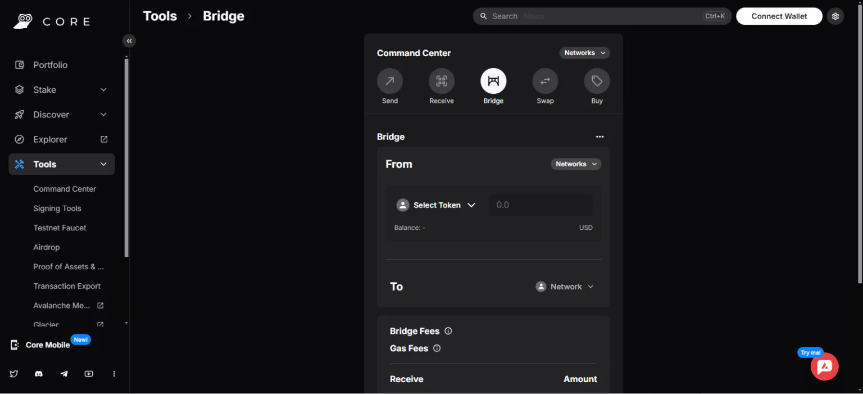Open the Telegram icon link
The width and height of the screenshot is (863, 394).
click(x=64, y=374)
